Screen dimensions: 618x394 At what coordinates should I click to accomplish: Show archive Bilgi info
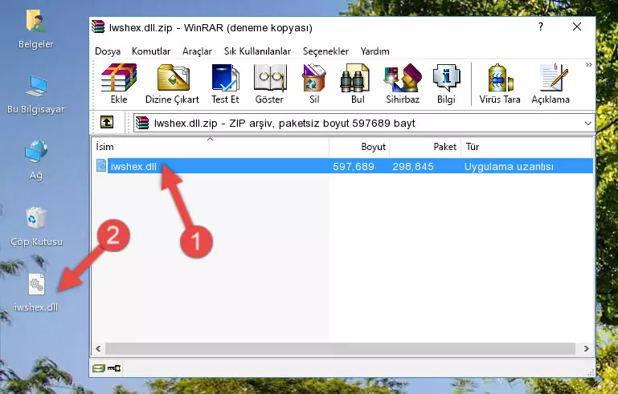click(446, 83)
